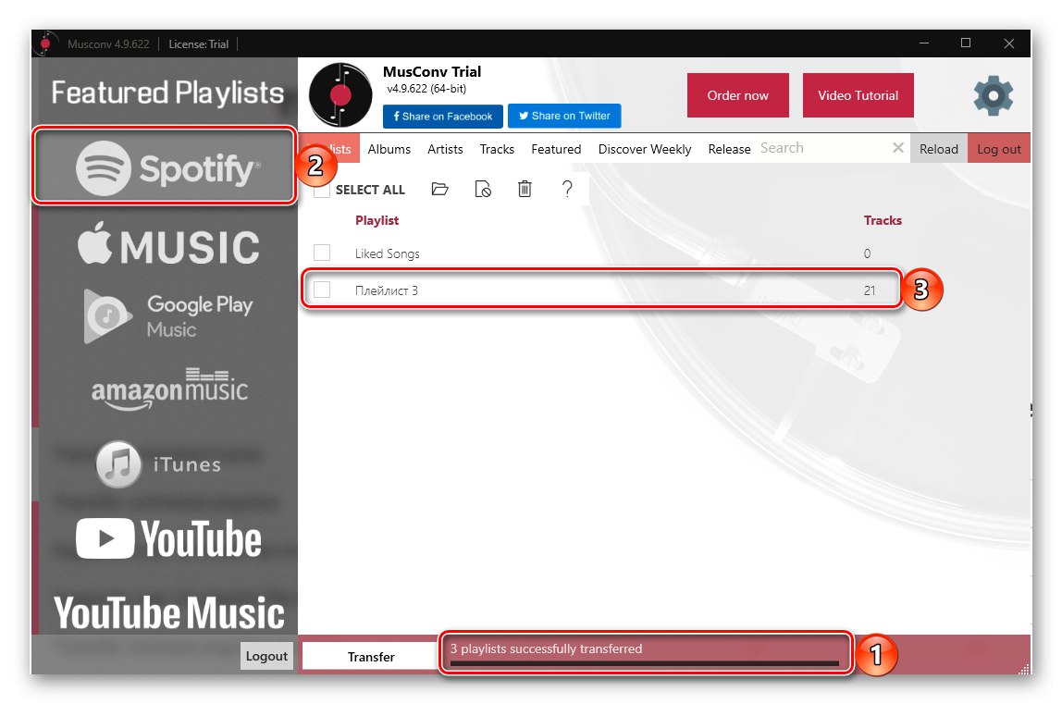Open Spotify from the service sidebar
Viewport: 1062px width, 704px height.
165,166
